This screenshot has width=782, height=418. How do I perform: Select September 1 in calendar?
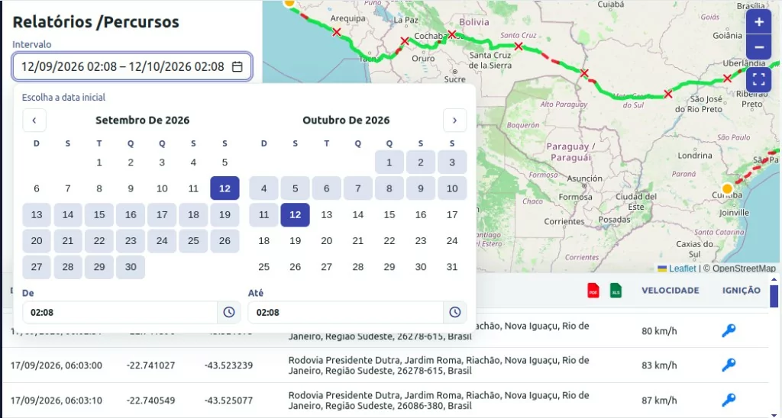[99, 162]
